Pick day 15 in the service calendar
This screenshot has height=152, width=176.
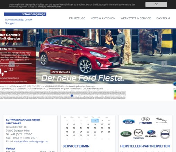point(88,128)
